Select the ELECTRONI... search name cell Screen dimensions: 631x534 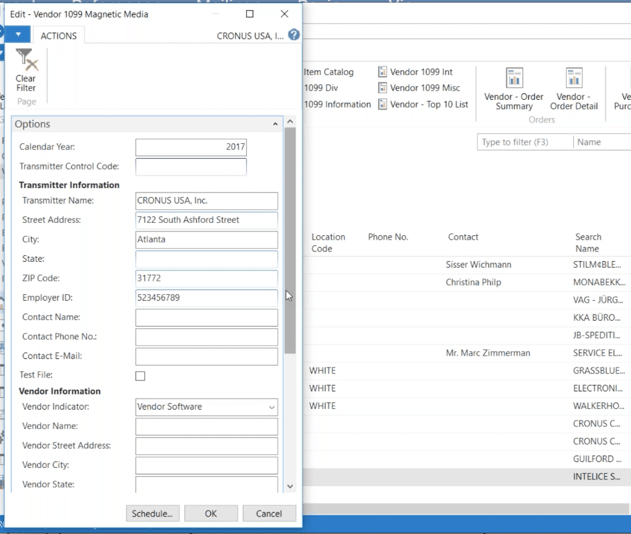[x=598, y=389]
